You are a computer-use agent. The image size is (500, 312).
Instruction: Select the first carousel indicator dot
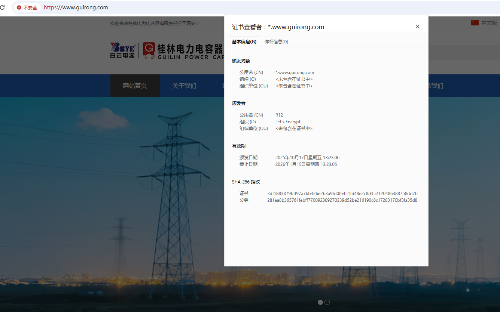tap(320, 302)
